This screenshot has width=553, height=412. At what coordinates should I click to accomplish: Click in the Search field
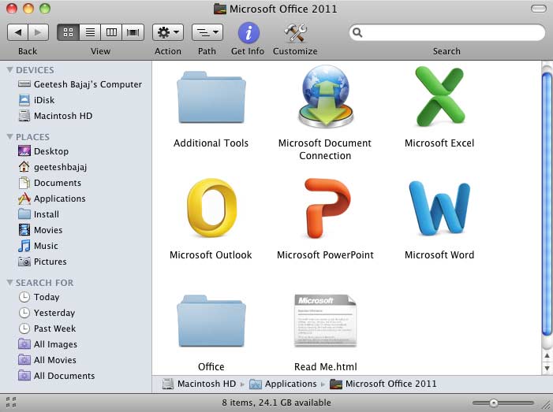[x=447, y=33]
